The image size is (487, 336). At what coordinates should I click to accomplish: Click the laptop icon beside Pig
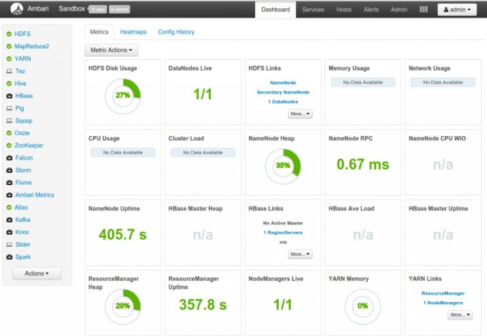coord(10,108)
